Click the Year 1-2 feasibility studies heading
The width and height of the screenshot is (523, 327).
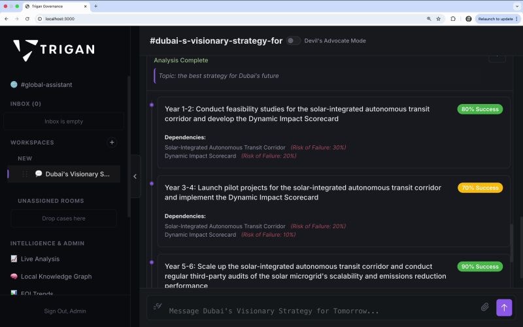[x=297, y=114]
